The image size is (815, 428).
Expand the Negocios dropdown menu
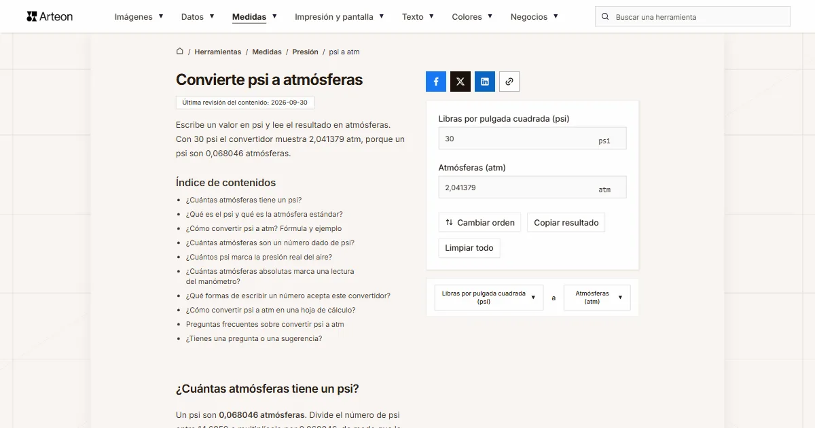(x=535, y=17)
